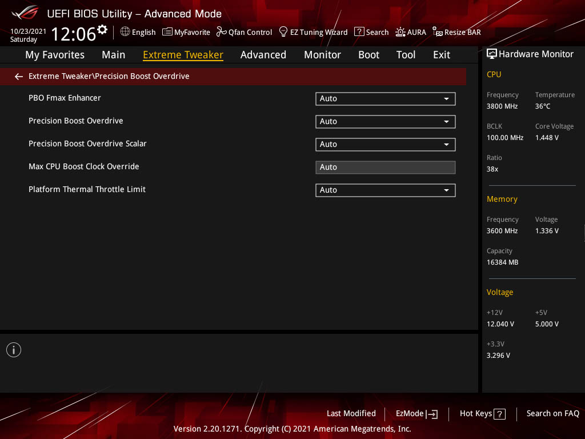Click the globe language icon
585x439 pixels.
[x=125, y=32]
